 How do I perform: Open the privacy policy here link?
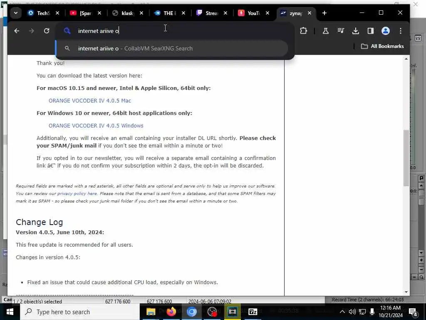pos(77,193)
